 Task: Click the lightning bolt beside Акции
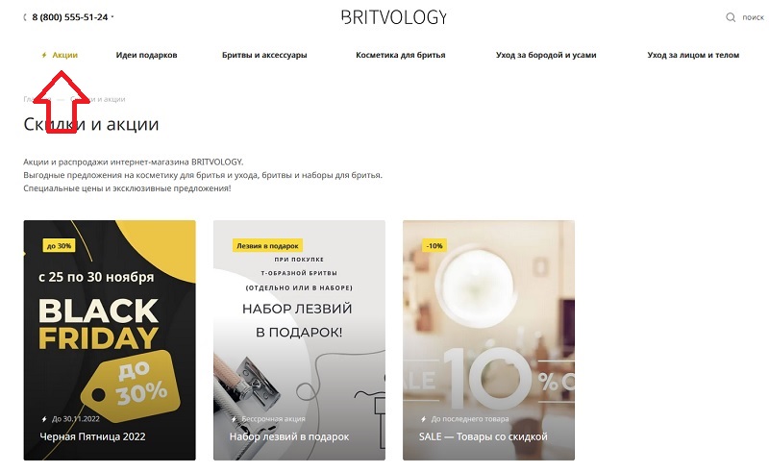[44, 55]
